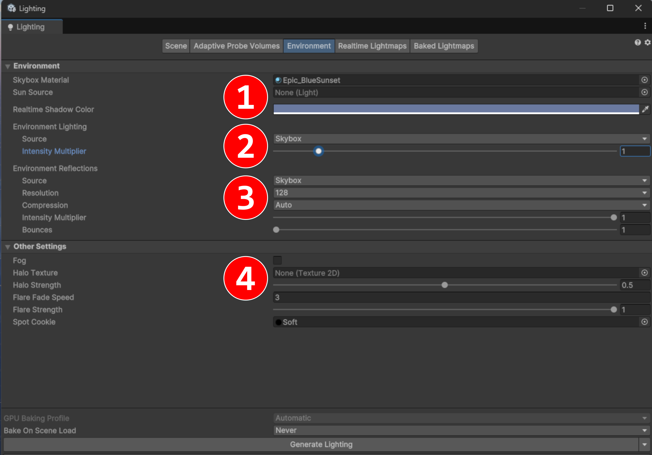
Task: Collapse the Environment section
Action: (x=8, y=66)
